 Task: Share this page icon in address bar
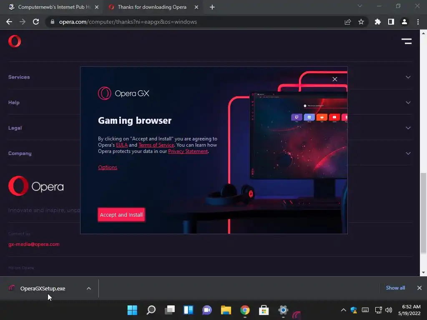click(348, 22)
